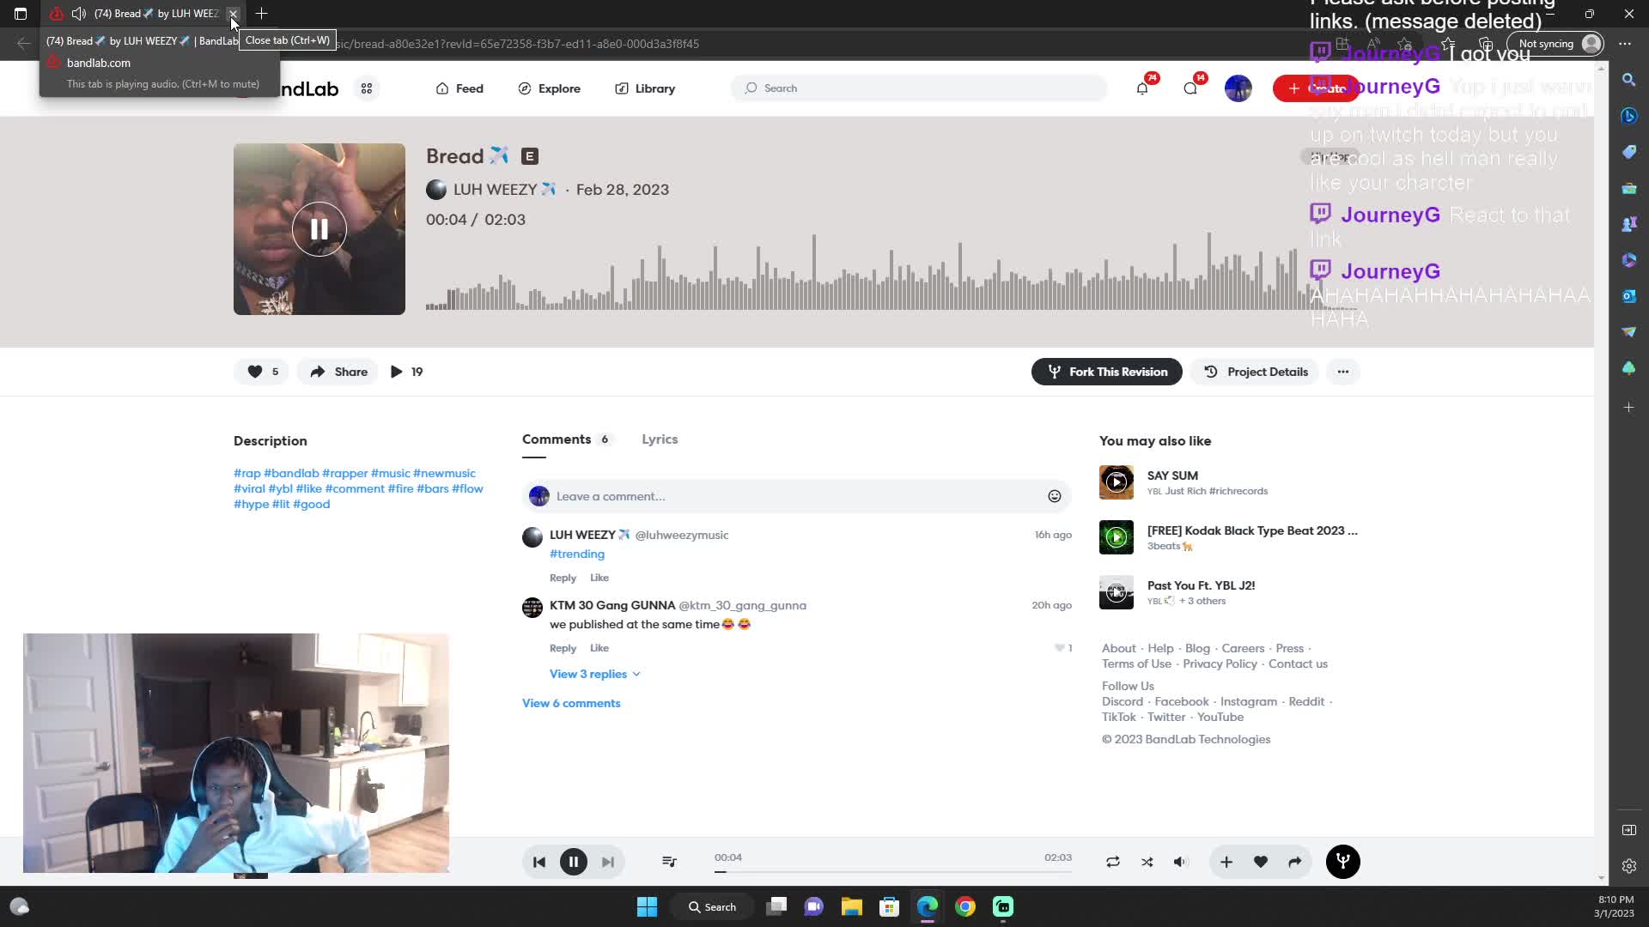Pause playback in the bottom player bar
1649x927 pixels.
574,862
